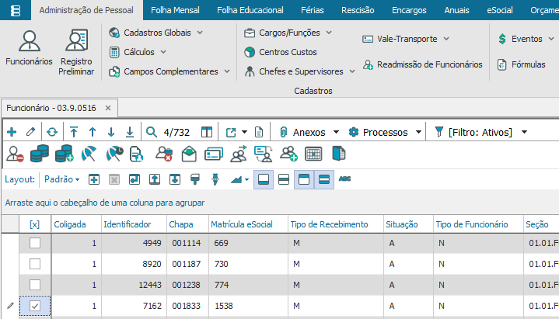This screenshot has height=319, width=559.
Task: Click the calendar grid icon
Action: coord(313,154)
